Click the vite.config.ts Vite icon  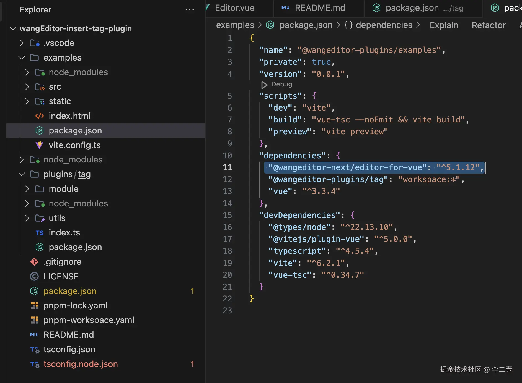(40, 145)
